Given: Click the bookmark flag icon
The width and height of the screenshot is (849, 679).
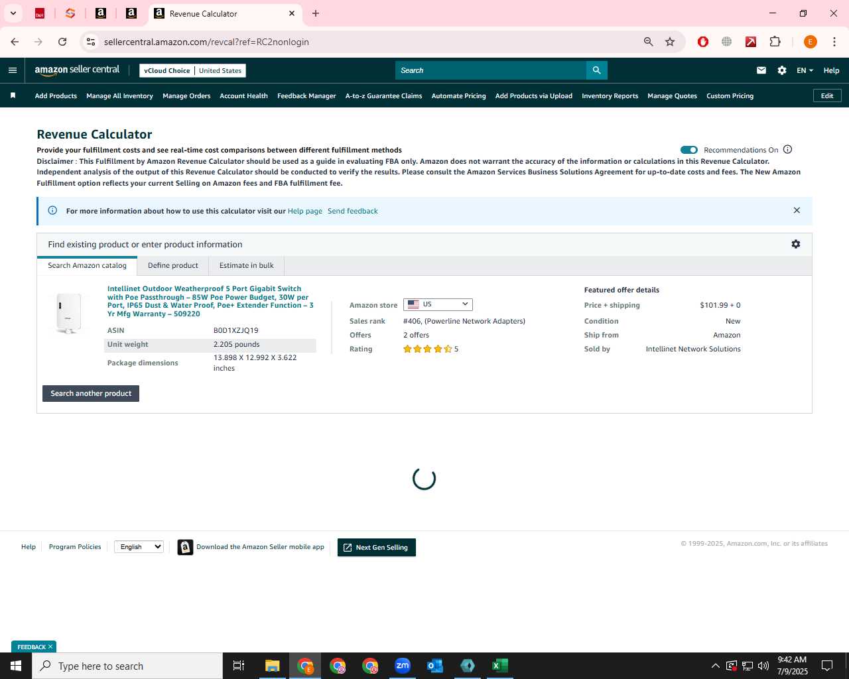Looking at the screenshot, I should coord(13,95).
